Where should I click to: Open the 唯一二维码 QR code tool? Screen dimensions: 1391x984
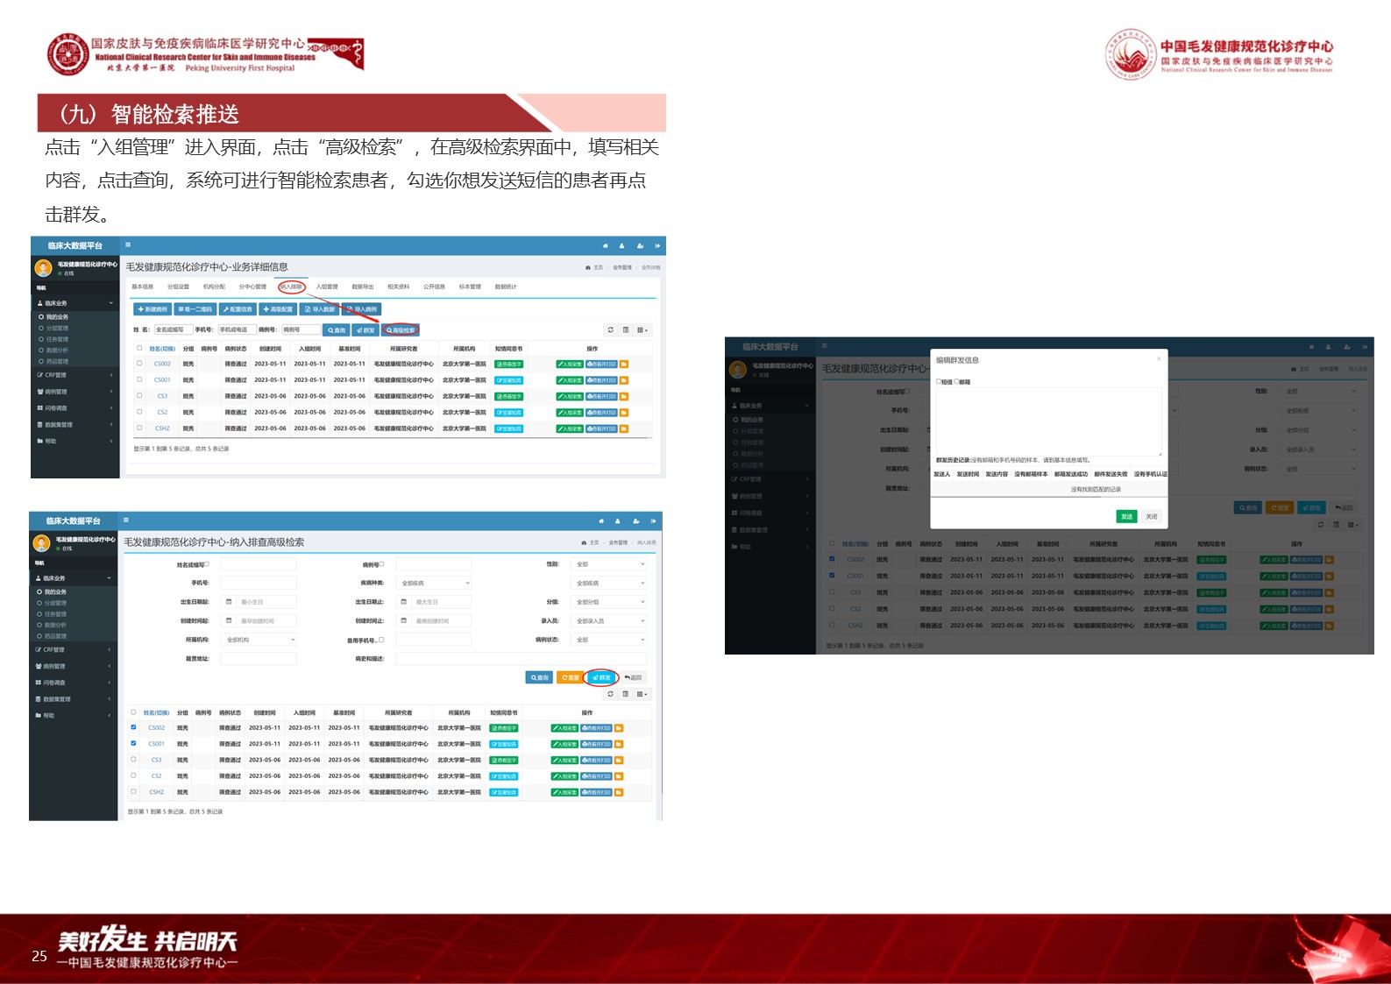[195, 309]
